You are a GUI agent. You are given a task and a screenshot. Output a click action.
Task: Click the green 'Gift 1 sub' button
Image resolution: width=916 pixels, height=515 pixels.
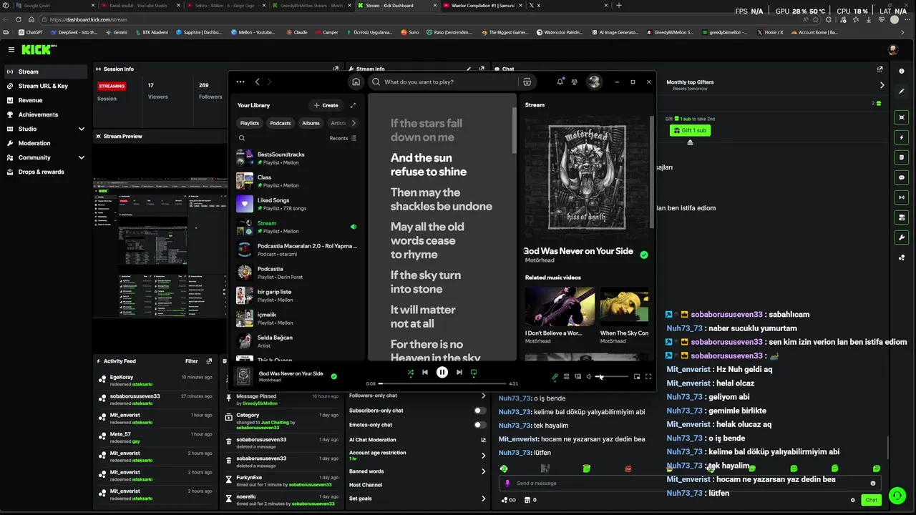tap(690, 130)
